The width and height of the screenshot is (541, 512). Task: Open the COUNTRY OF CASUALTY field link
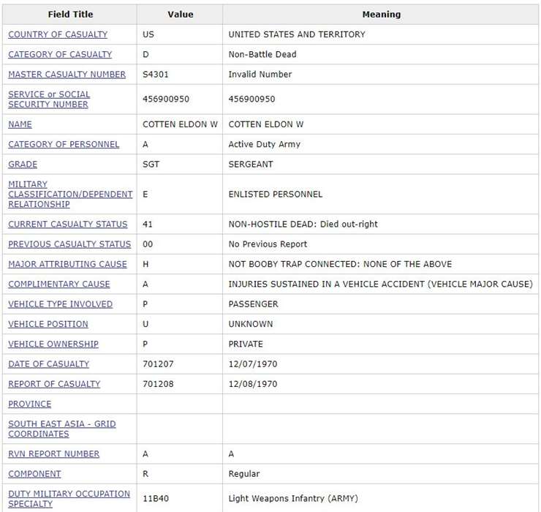[x=58, y=34]
